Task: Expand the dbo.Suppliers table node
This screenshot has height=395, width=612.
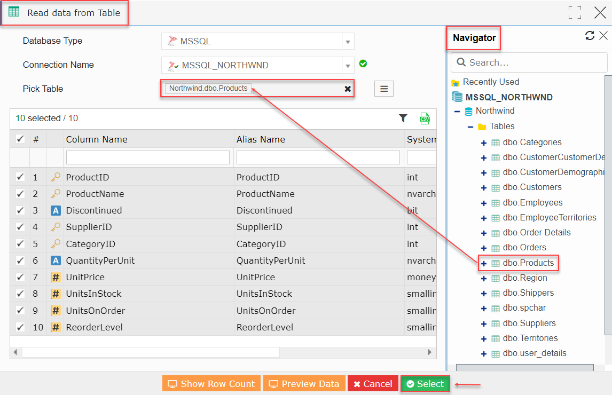Action: pos(484,324)
